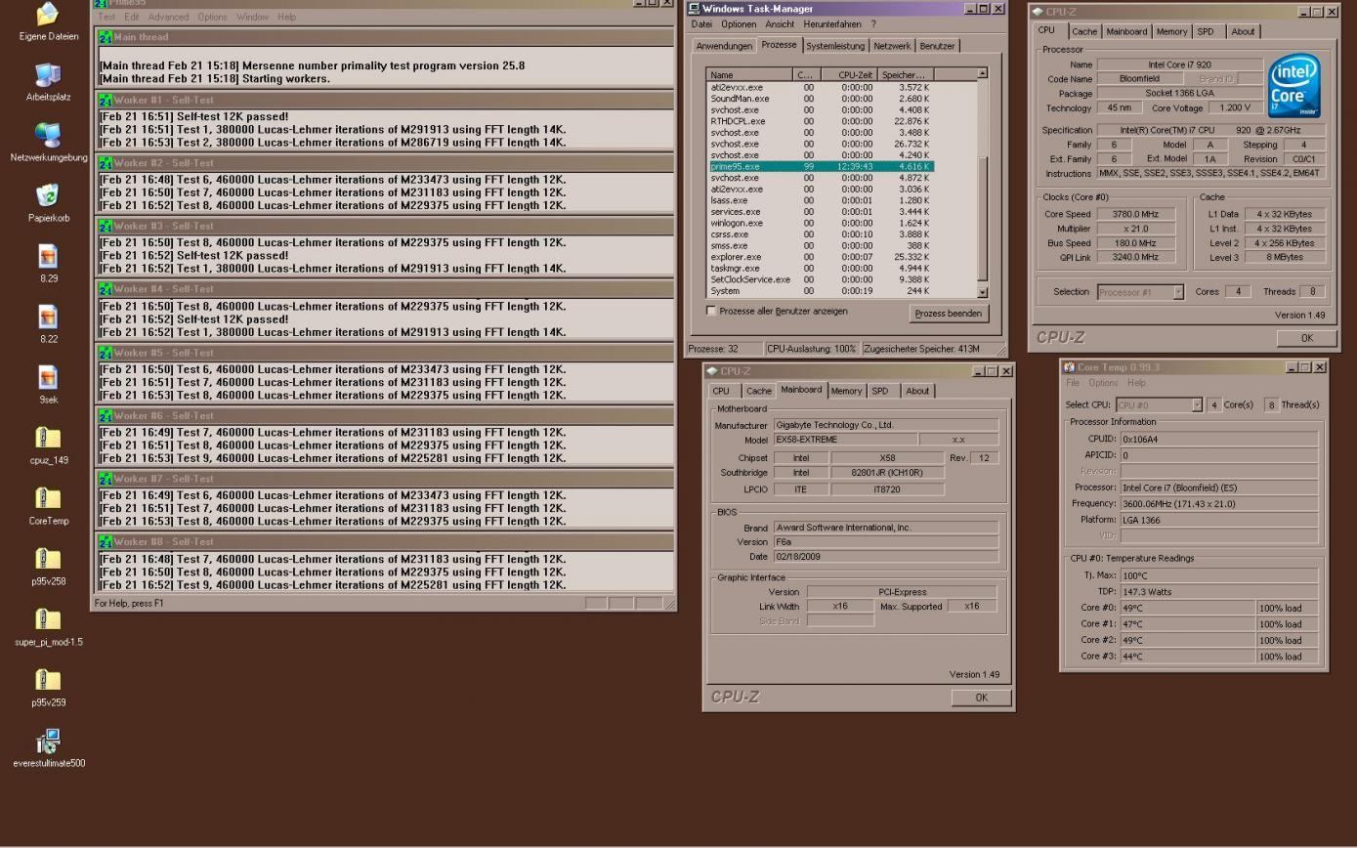Open the Herunterfahren menu in Task-Manager

click(832, 24)
